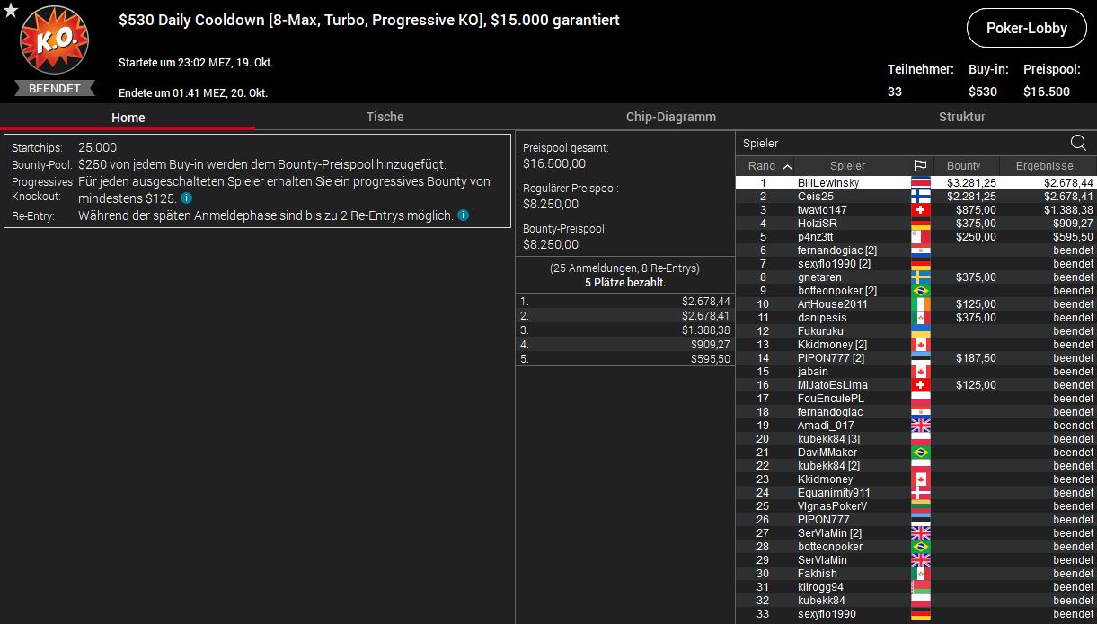1097x624 pixels.
Task: Click the flag column header icon
Action: (x=920, y=166)
